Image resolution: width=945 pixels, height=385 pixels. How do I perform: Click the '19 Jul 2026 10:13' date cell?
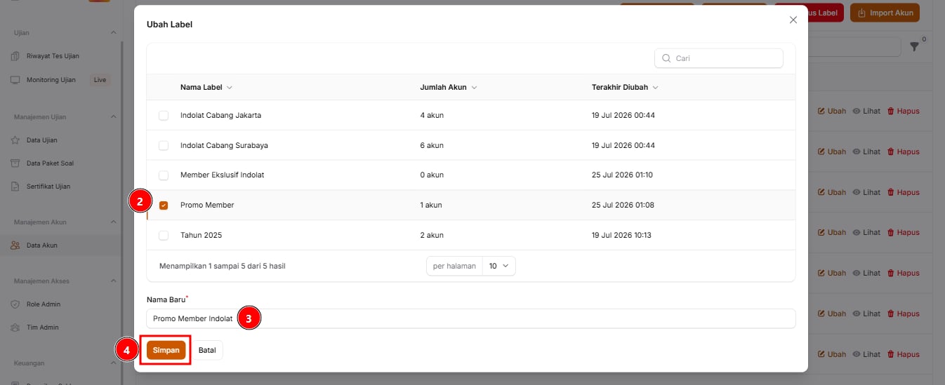621,236
